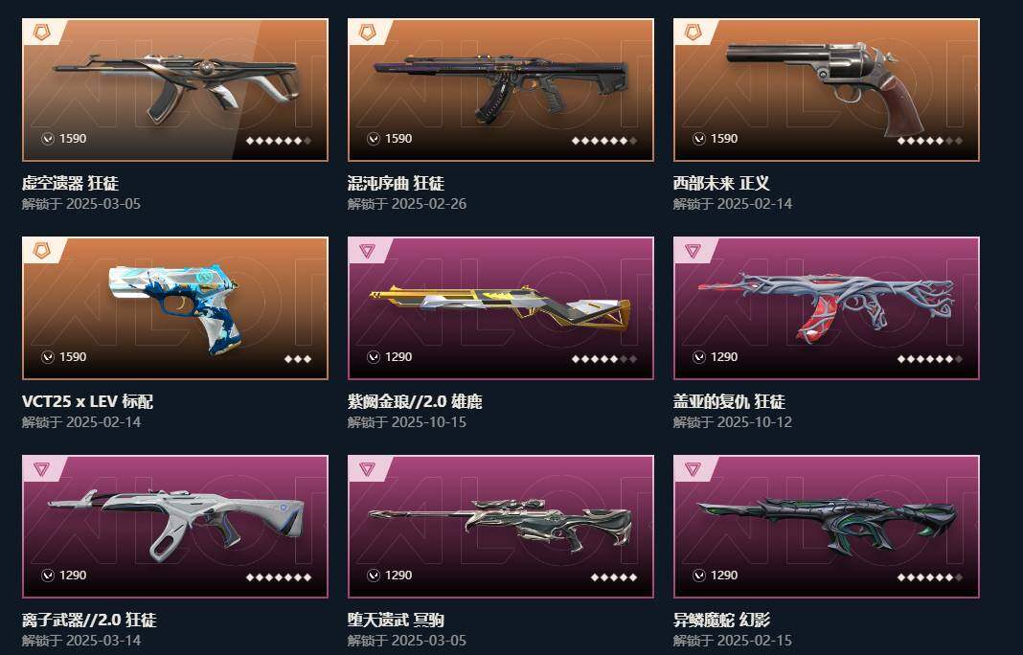Select the VCT25 x LEV 标配 pistol image
1023x655 pixels.
coord(175,308)
